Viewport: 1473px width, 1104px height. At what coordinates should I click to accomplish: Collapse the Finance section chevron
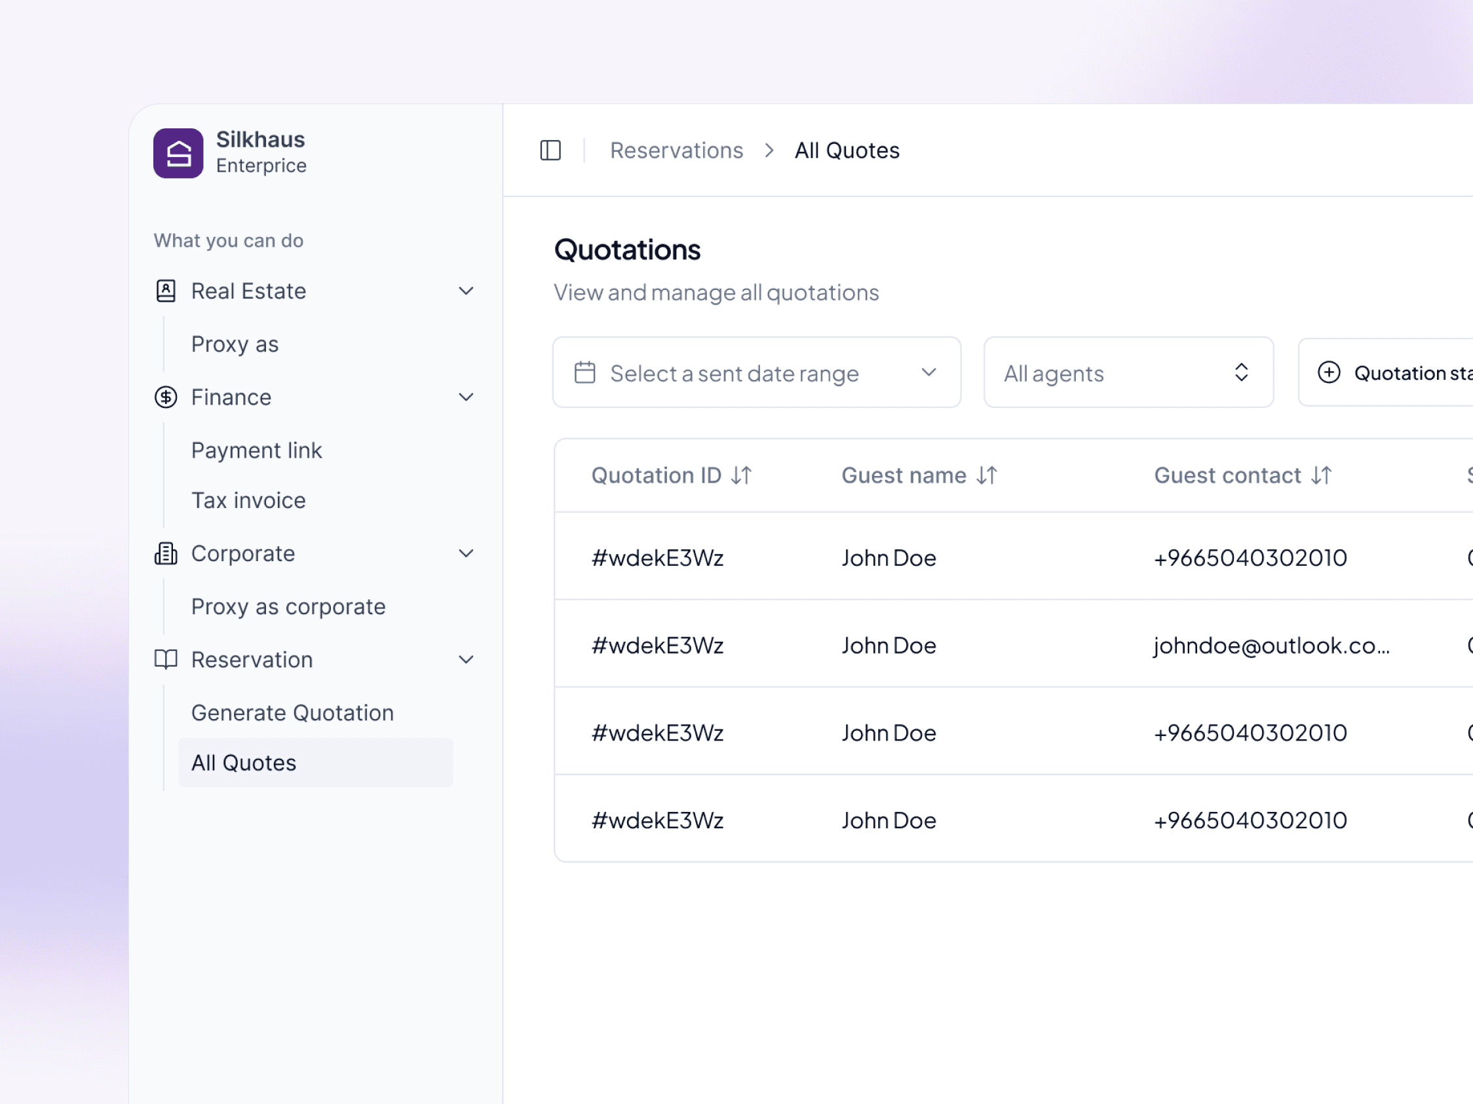(466, 397)
